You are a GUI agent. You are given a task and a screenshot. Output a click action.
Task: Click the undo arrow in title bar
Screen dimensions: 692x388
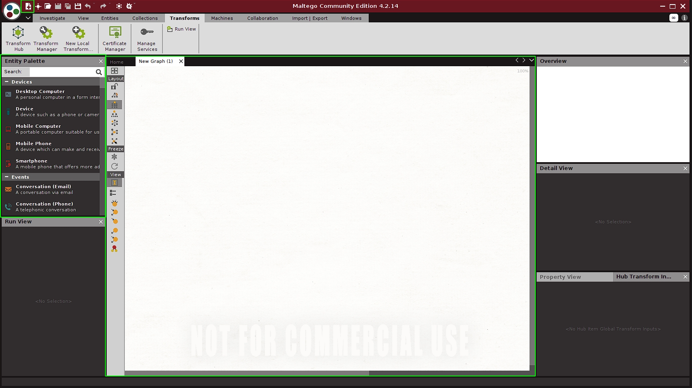(x=88, y=6)
